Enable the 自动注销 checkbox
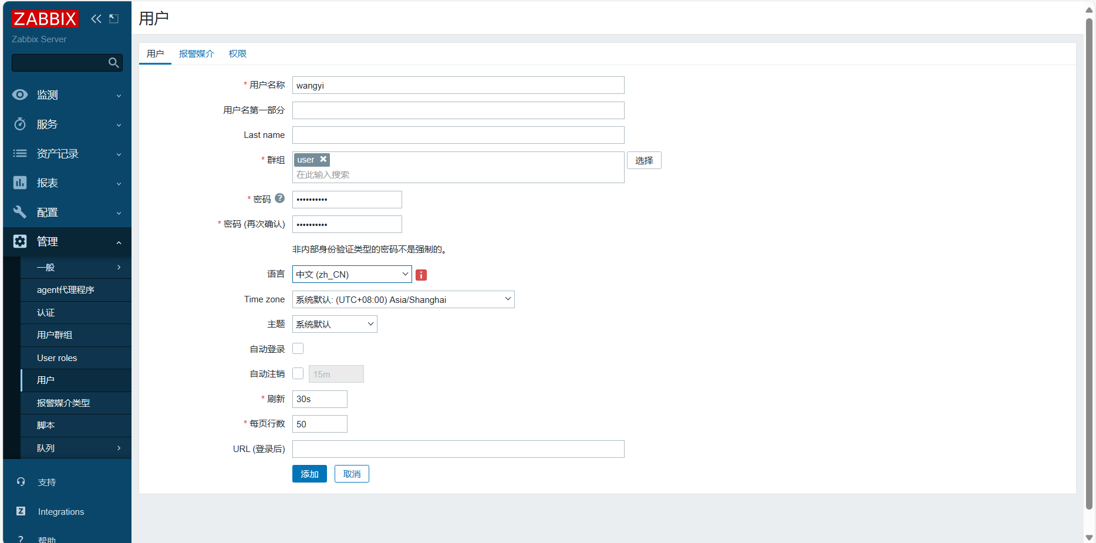This screenshot has height=543, width=1096. tap(298, 373)
